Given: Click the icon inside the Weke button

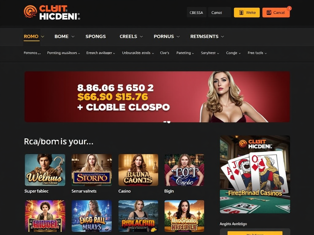Looking at the screenshot, I should pyautogui.click(x=241, y=13).
